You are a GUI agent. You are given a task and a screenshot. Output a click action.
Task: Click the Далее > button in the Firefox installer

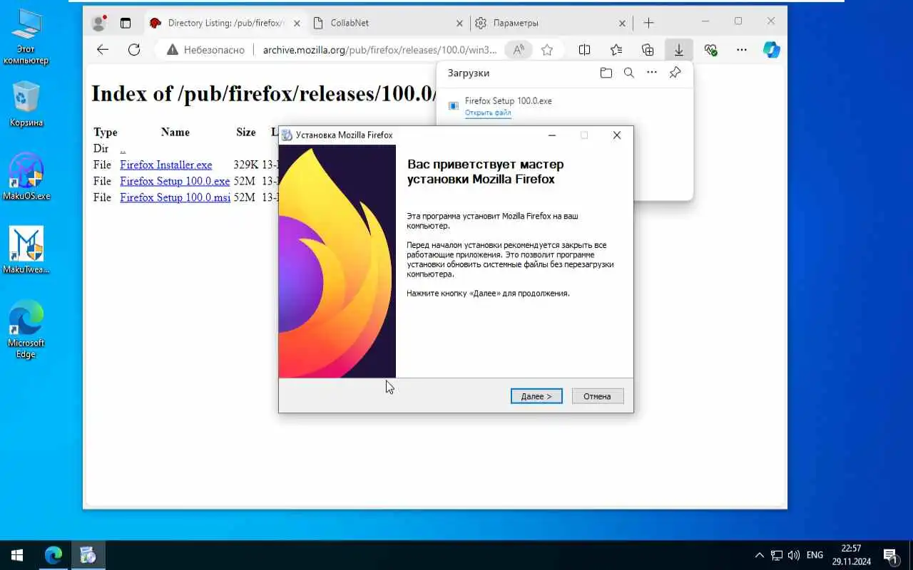pos(536,396)
